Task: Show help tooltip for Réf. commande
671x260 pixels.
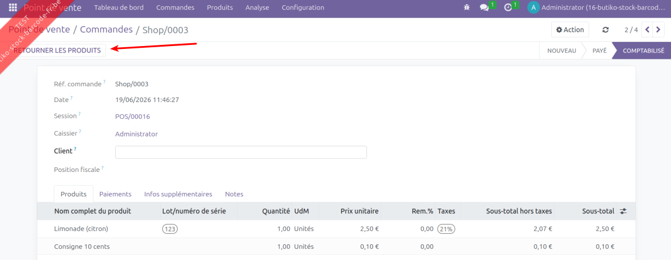Action: tap(104, 81)
